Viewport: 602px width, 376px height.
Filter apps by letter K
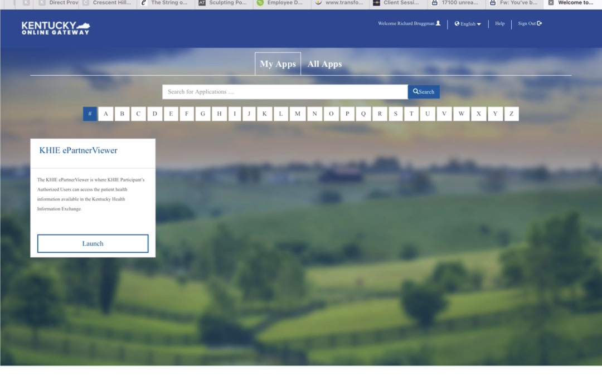265,114
